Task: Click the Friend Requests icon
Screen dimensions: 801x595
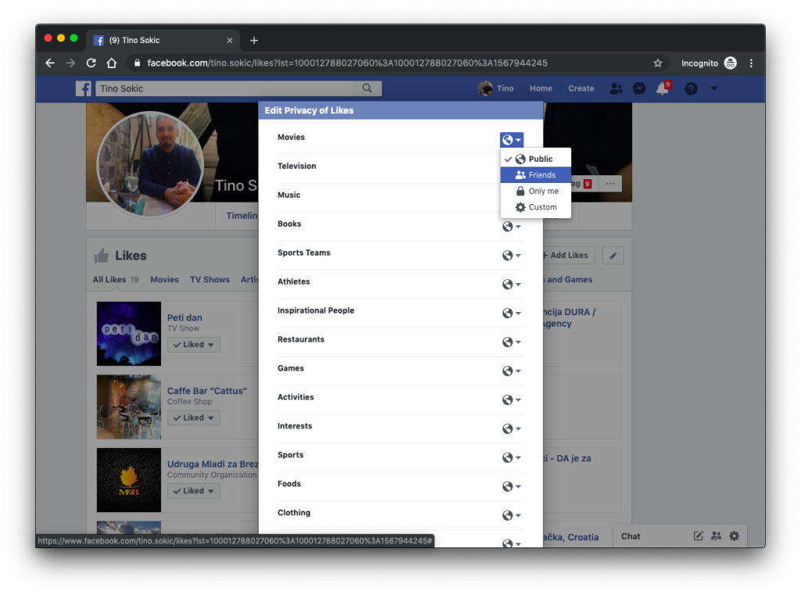Action: tap(616, 88)
